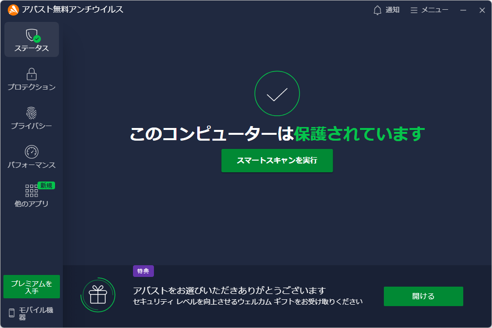Click the green checkmark status circle

point(277,93)
